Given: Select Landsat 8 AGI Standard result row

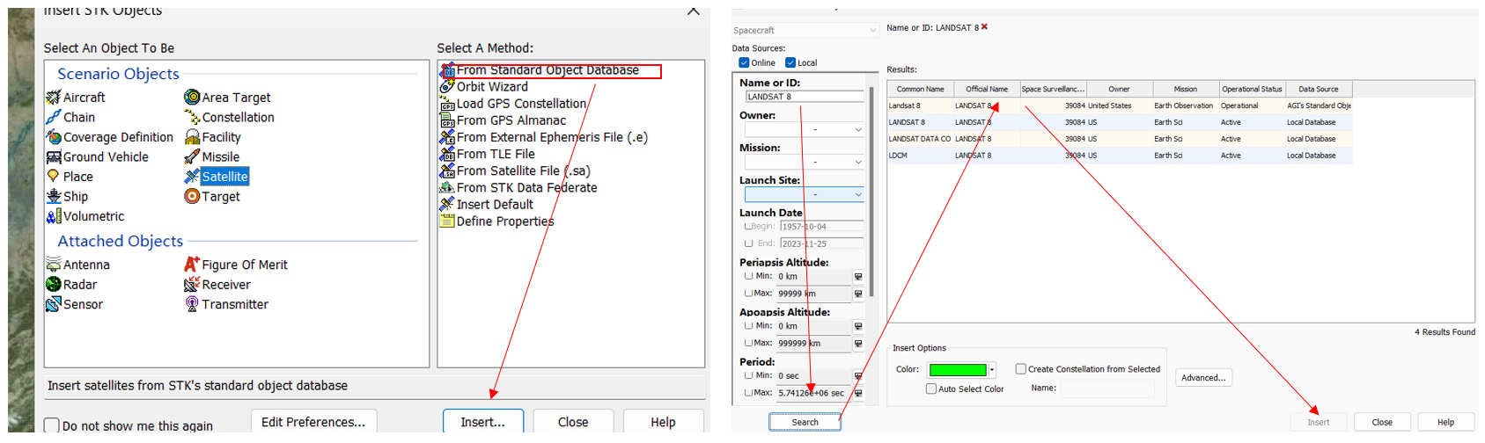Looking at the screenshot, I should [1120, 105].
